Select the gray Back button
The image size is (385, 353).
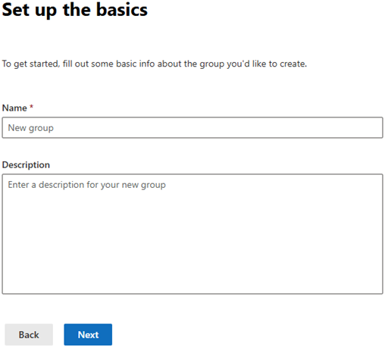point(29,335)
